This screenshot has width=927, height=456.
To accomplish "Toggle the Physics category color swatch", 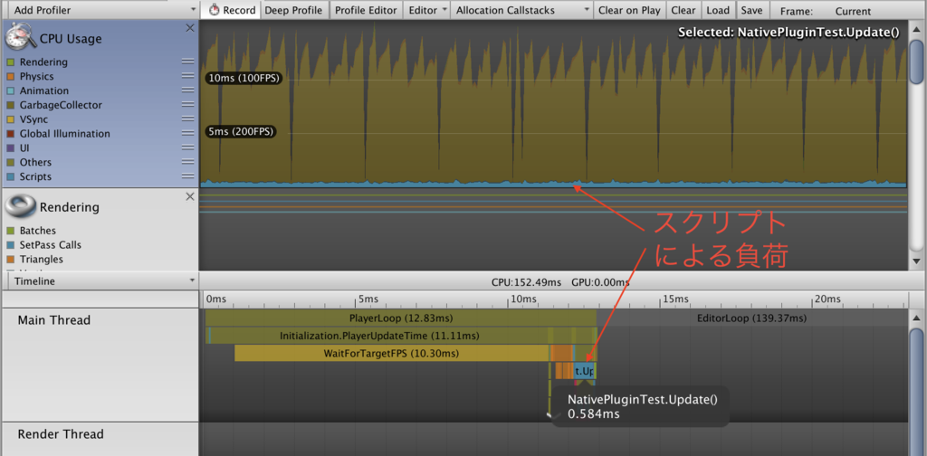I will pyautogui.click(x=10, y=77).
